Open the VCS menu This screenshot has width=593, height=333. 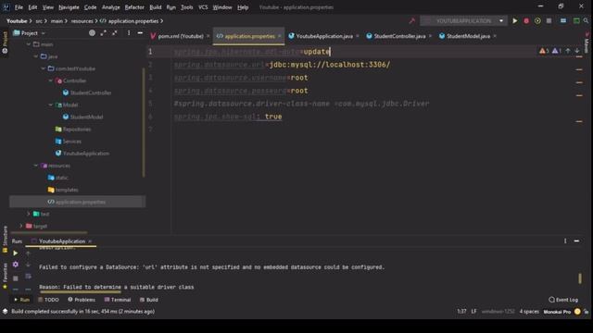pos(203,7)
